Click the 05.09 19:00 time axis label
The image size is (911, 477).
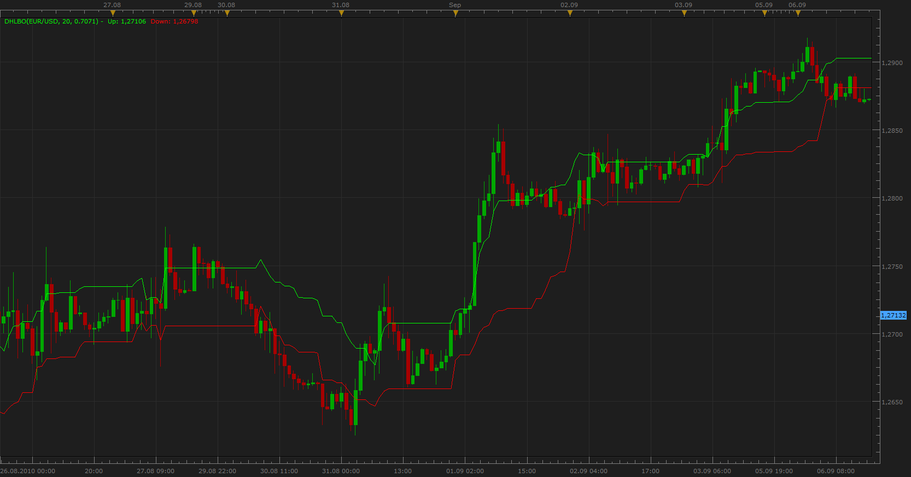tap(774, 471)
